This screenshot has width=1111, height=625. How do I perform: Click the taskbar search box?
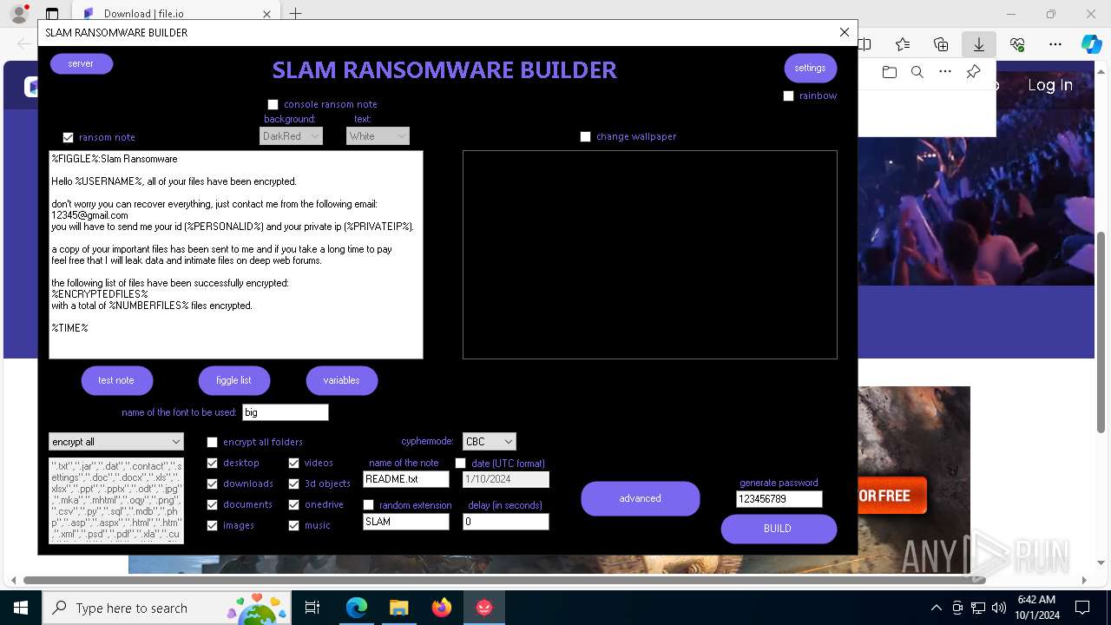tap(168, 608)
